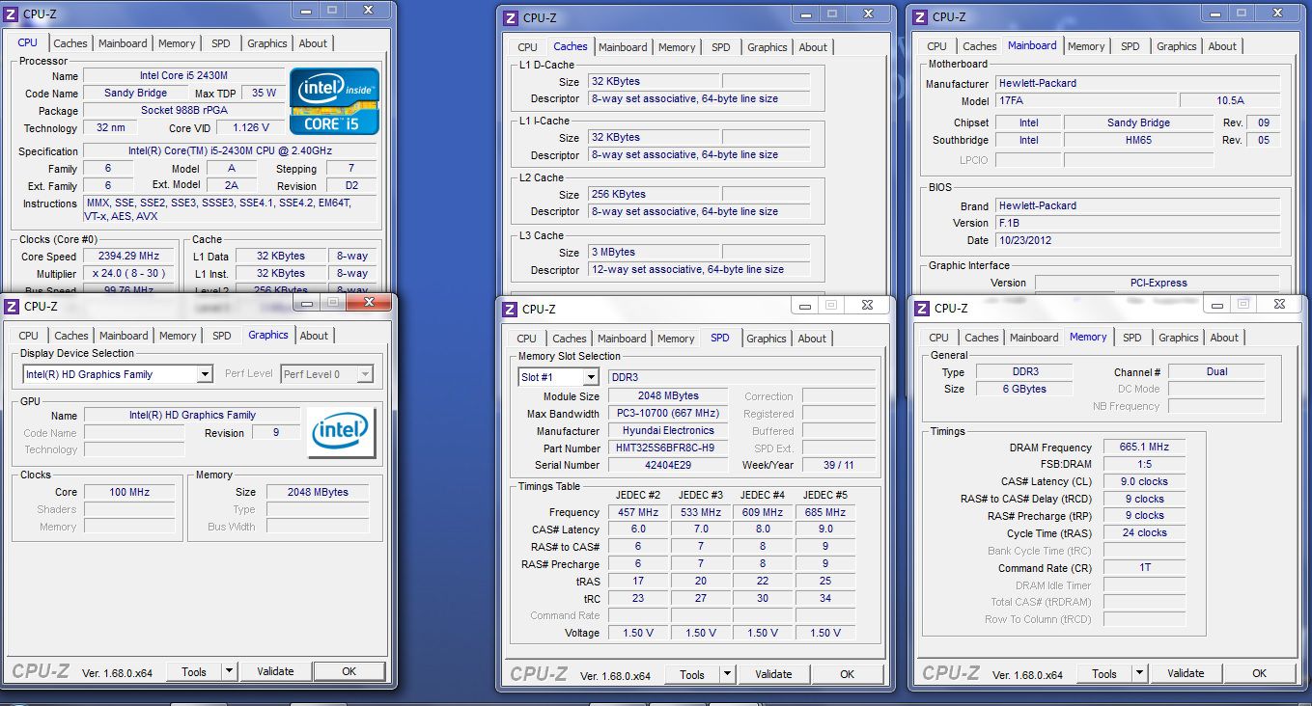Click the Tools button in the SPD window
1312x706 pixels.
pos(692,674)
